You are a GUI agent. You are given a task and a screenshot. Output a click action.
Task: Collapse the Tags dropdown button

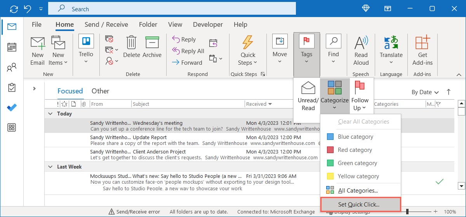click(x=307, y=54)
